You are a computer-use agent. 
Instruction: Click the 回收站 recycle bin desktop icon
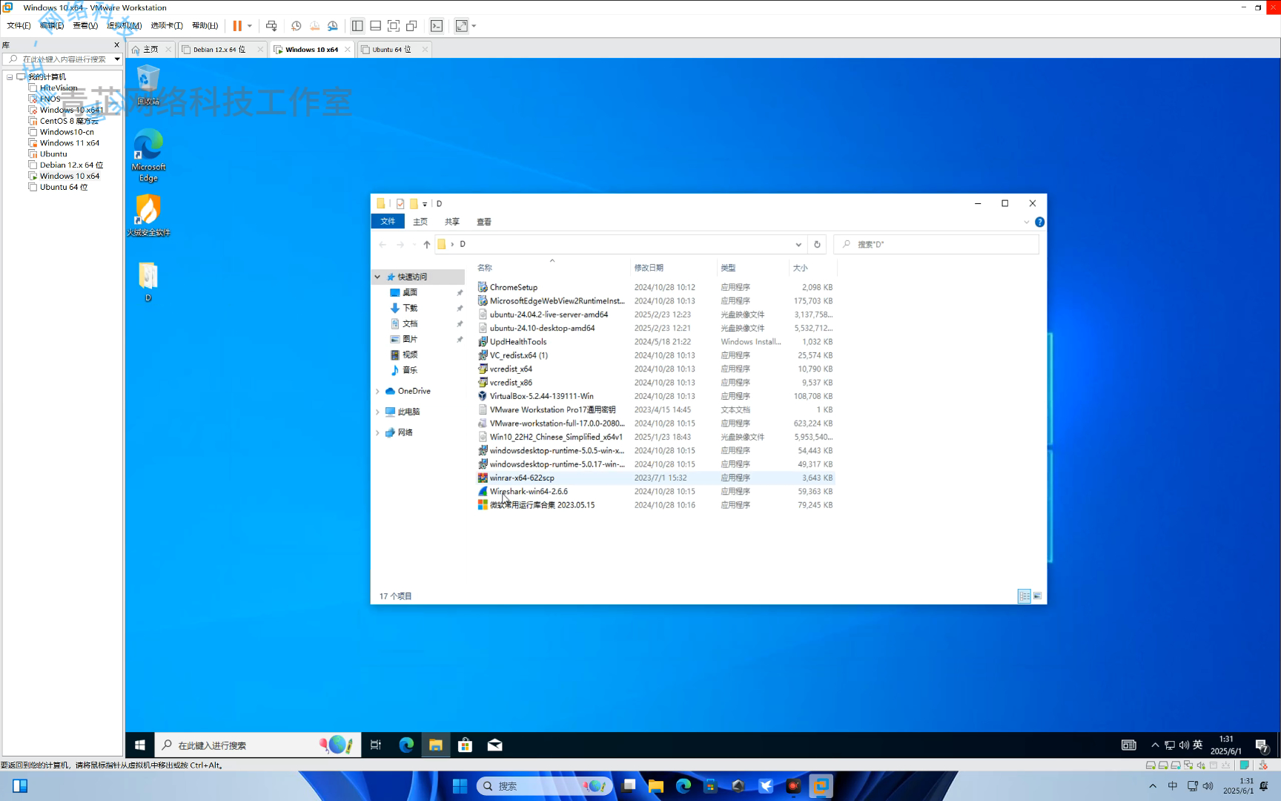pos(148,85)
